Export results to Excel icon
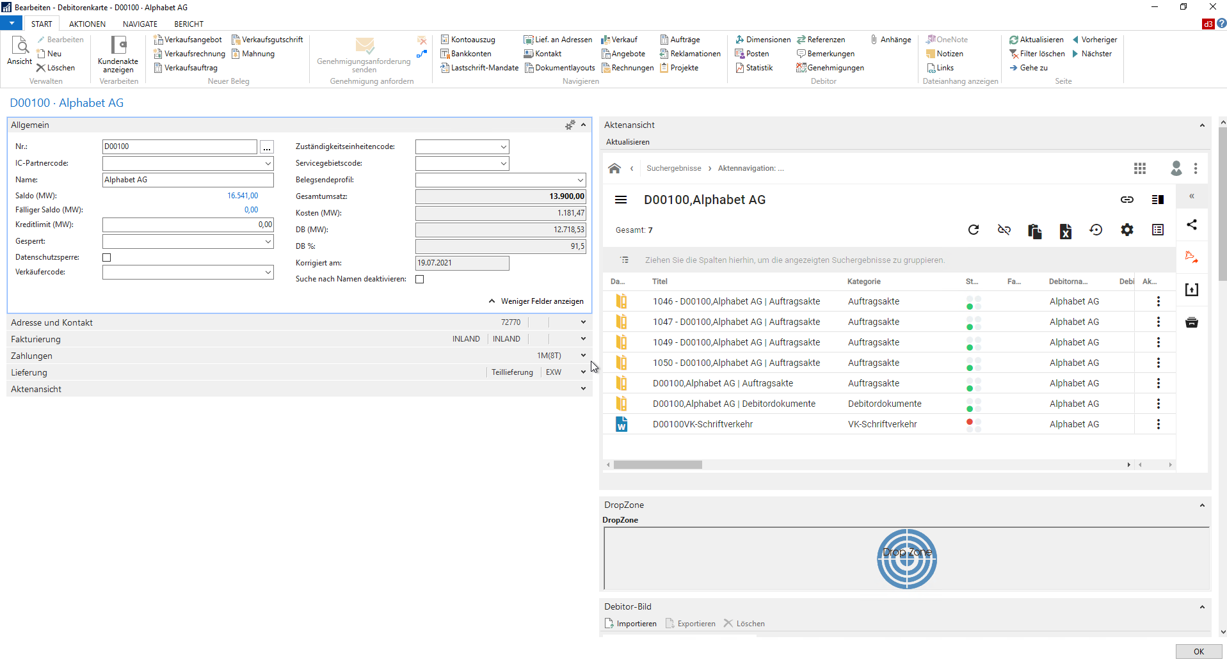Screen dimensions: 1227x664 [x=1066, y=231]
